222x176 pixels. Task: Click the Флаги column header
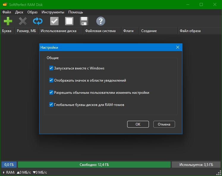(x=130, y=31)
